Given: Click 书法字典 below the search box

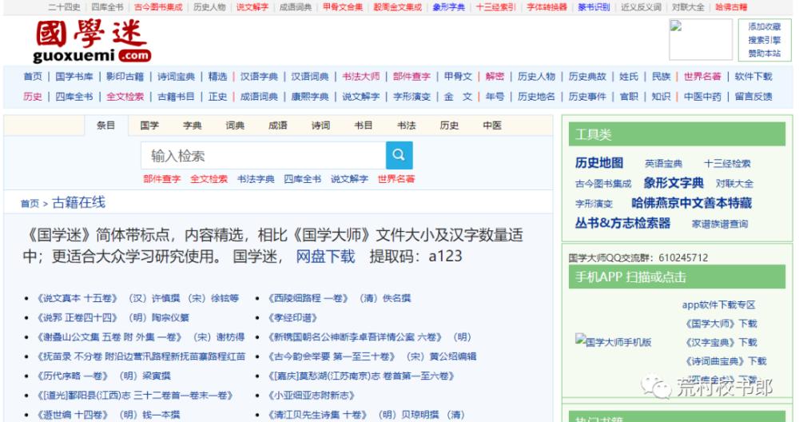Looking at the screenshot, I should (x=256, y=179).
